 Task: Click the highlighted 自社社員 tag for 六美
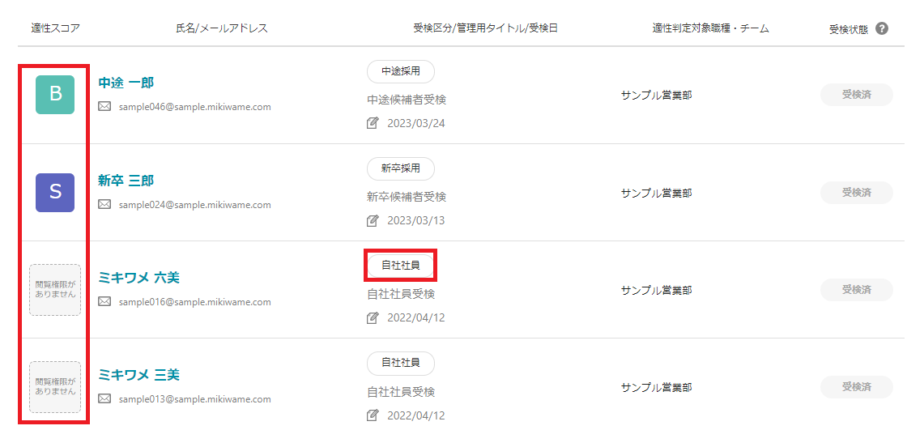pos(401,266)
